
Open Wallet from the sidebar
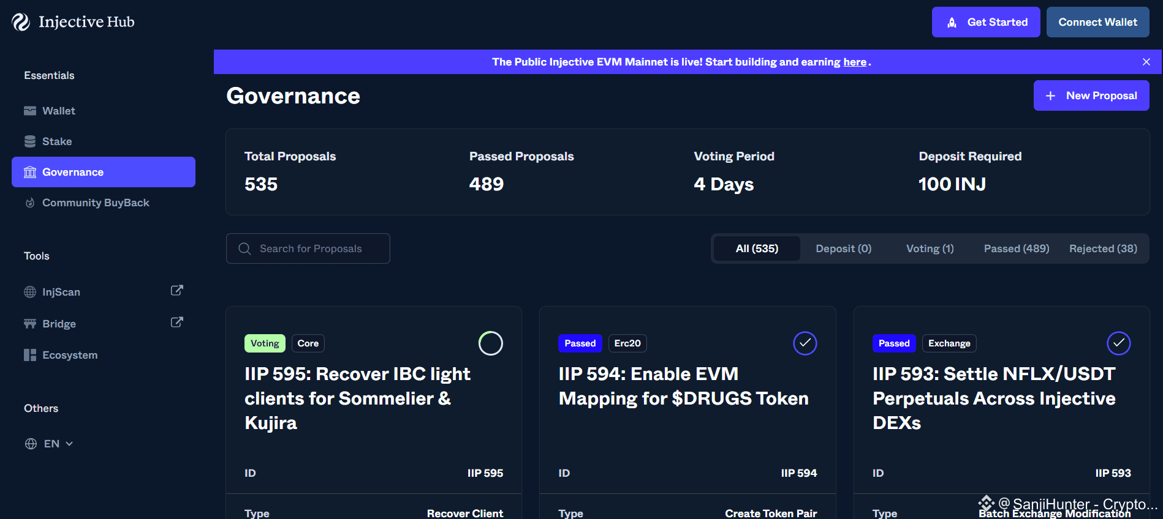[x=58, y=111]
